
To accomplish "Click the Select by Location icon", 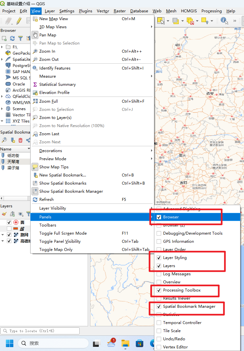I will pyautogui.click(x=205, y=21).
